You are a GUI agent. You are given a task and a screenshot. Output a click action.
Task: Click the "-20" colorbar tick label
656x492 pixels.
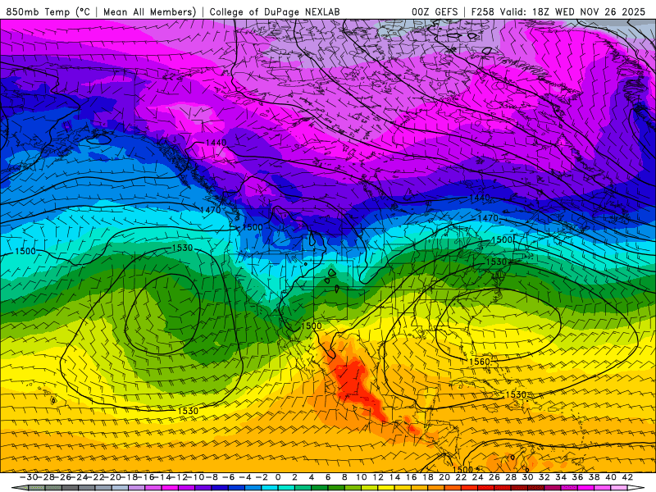(x=112, y=477)
